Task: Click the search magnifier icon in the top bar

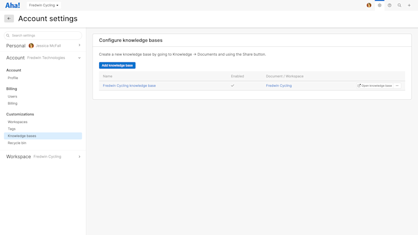Action: pos(400,6)
